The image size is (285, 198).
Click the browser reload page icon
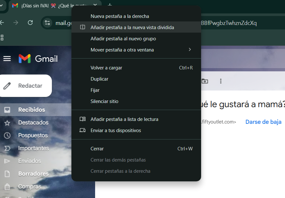tap(30, 23)
